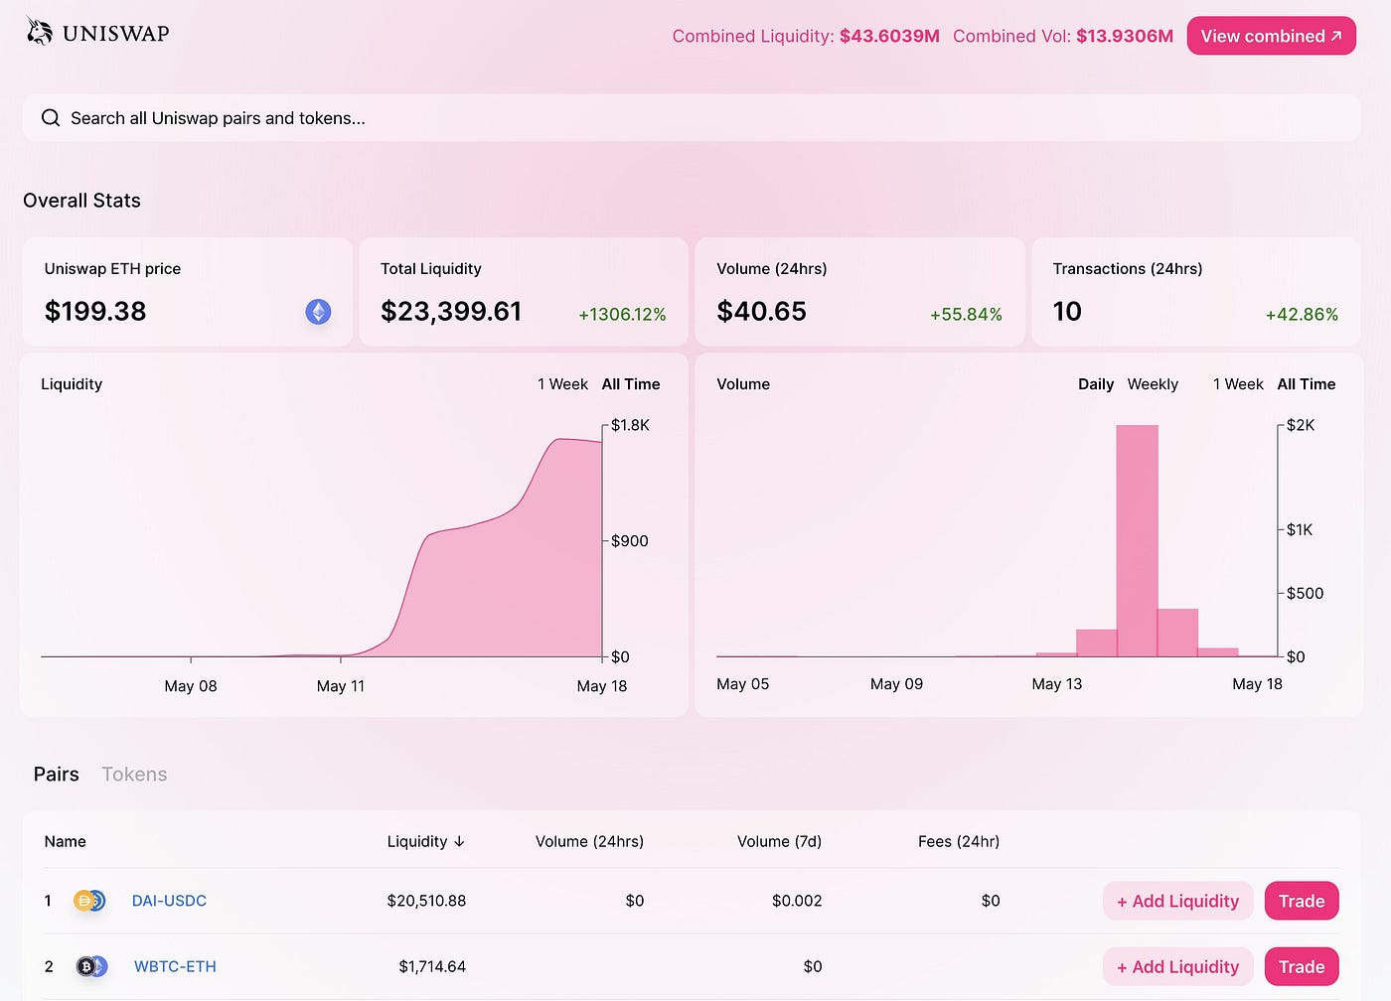Click the search magnifier icon
The width and height of the screenshot is (1391, 1001).
pos(51,118)
